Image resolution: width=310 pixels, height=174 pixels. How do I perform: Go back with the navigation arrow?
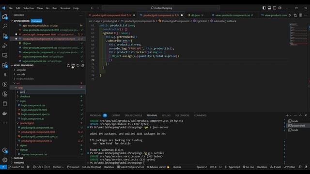coord(92,8)
